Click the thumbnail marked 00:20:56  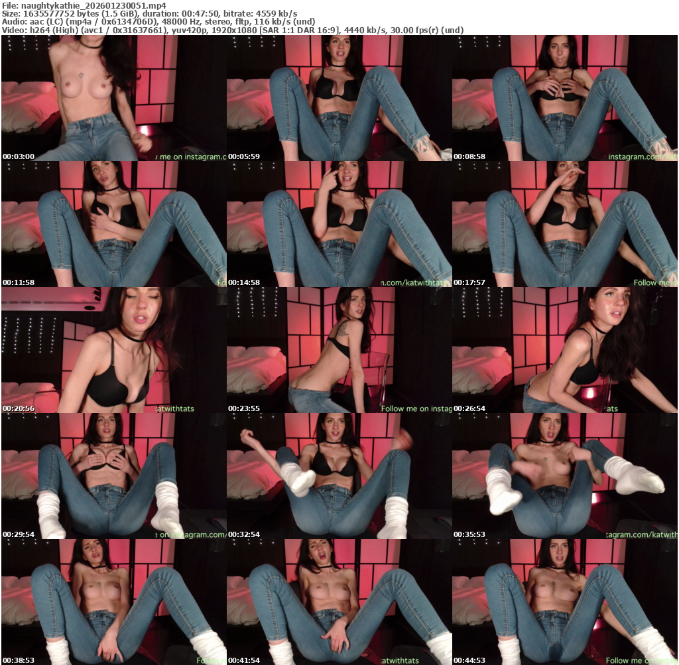pos(113,350)
